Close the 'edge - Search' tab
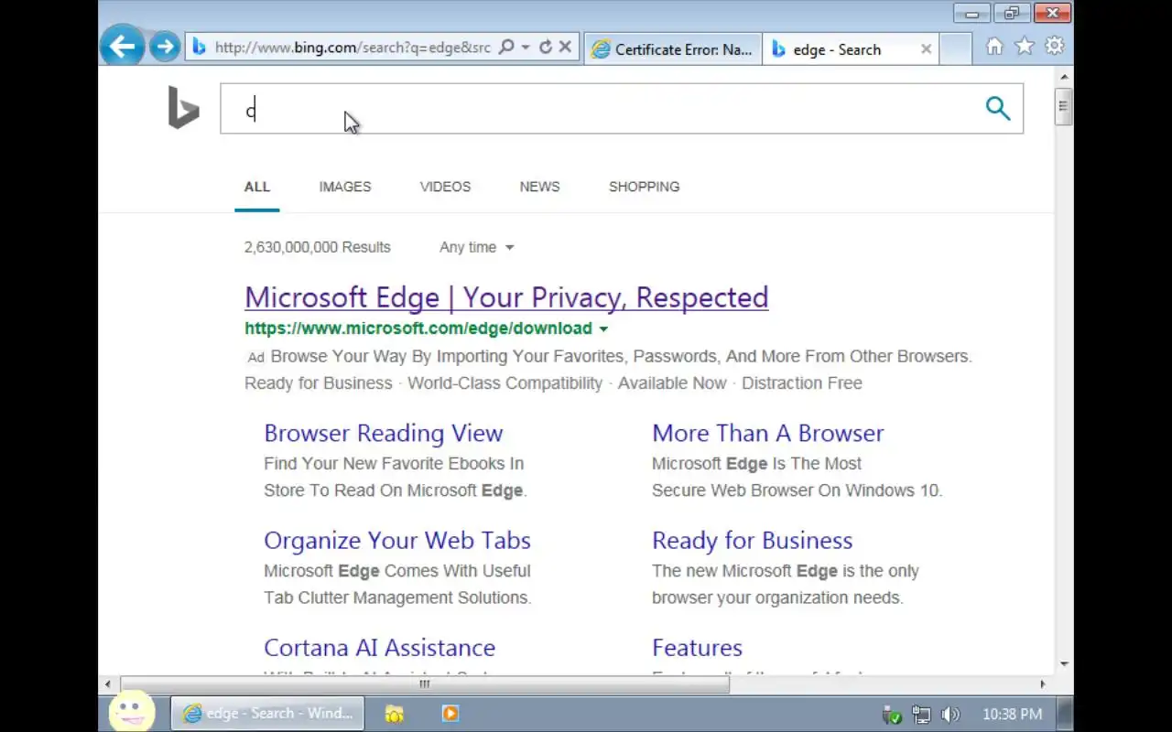This screenshot has width=1172, height=732. point(926,49)
